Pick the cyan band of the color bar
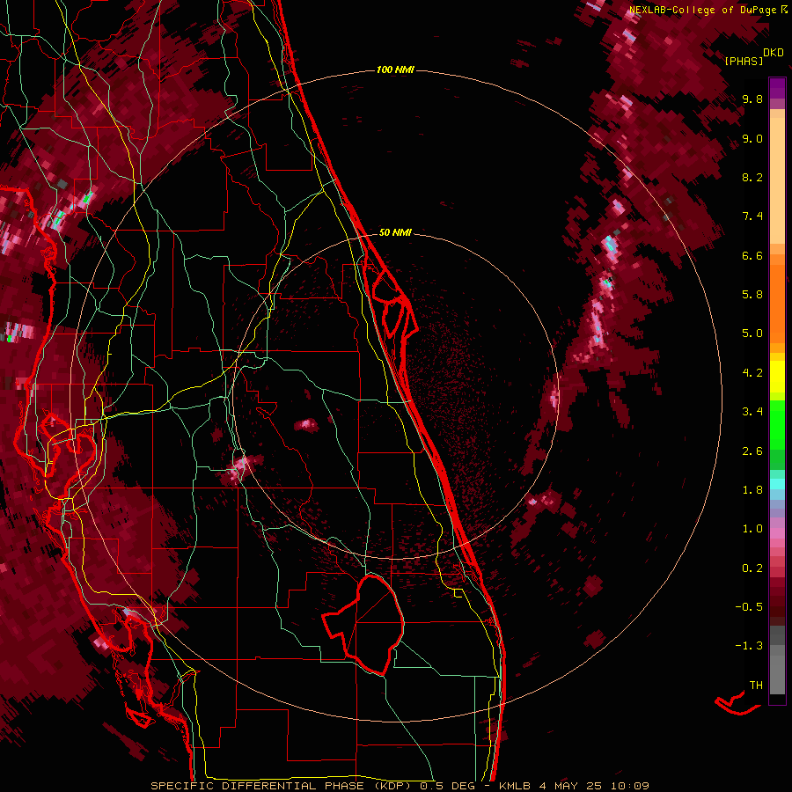The image size is (792, 792). 777,484
